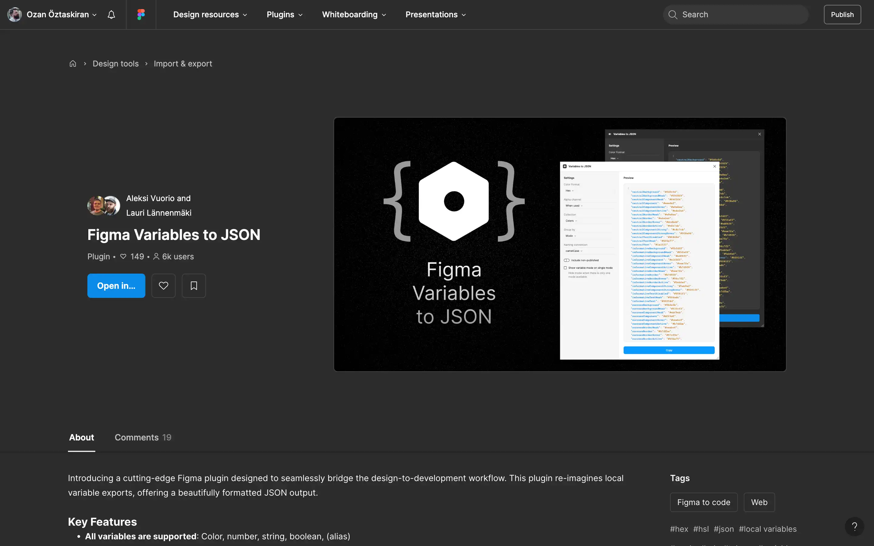This screenshot has height=546, width=874.
Task: Switch to the About tab
Action: 82,437
